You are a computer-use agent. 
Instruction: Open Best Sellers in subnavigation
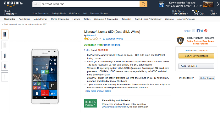pos(24,19)
